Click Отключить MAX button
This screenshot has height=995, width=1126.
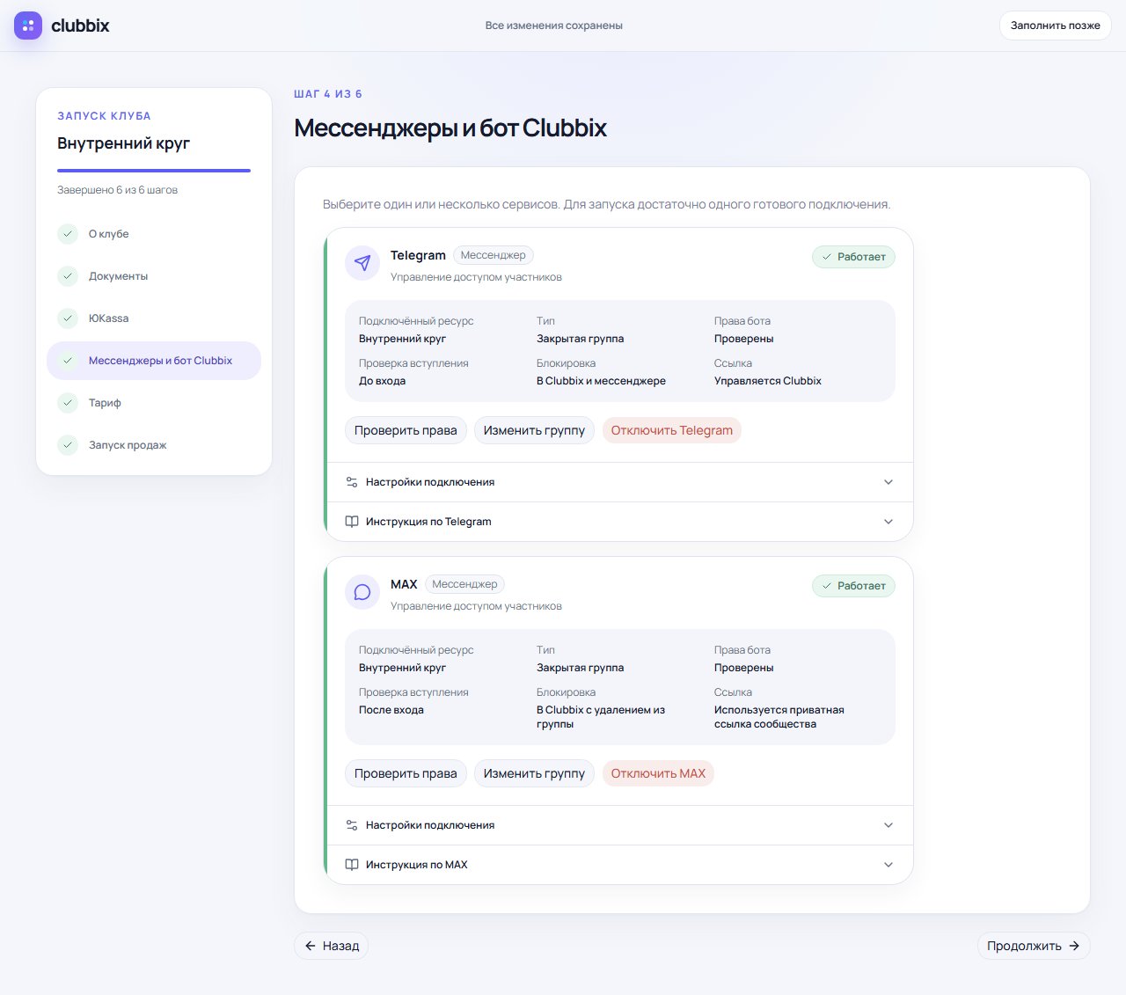point(658,773)
